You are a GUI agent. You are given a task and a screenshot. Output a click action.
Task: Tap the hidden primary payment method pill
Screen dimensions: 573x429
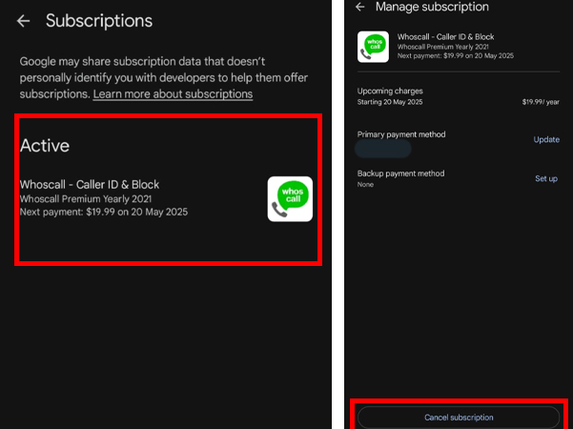(383, 149)
